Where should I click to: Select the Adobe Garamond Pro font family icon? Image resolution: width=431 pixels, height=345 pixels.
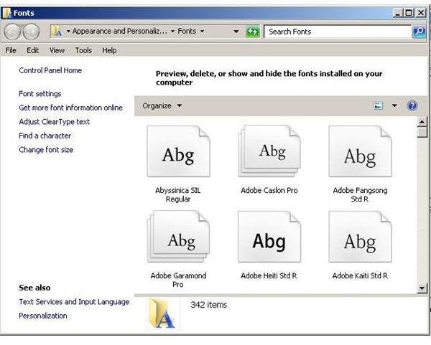pos(178,236)
